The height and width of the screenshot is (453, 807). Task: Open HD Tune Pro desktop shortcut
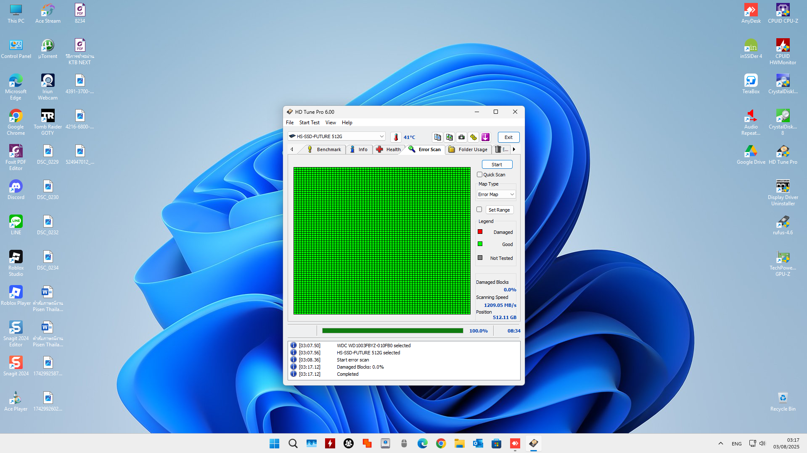pos(783,154)
